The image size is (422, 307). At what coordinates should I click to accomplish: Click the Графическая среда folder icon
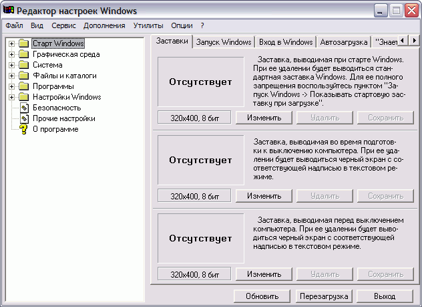pos(23,54)
